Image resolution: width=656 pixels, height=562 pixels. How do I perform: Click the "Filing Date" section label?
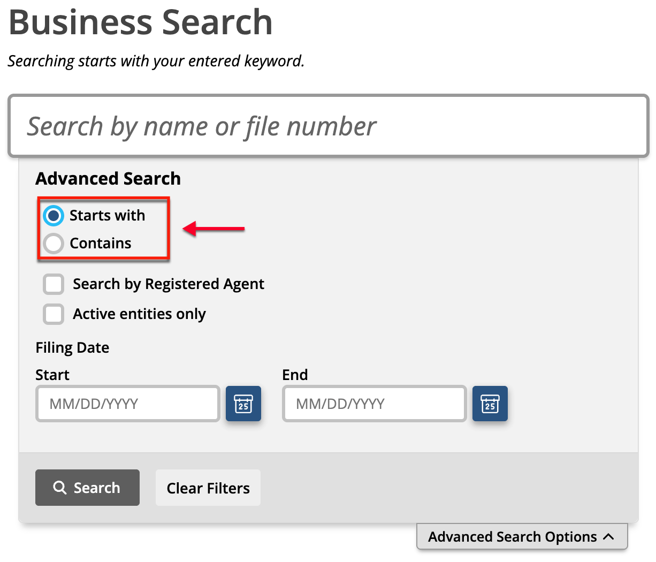72,348
